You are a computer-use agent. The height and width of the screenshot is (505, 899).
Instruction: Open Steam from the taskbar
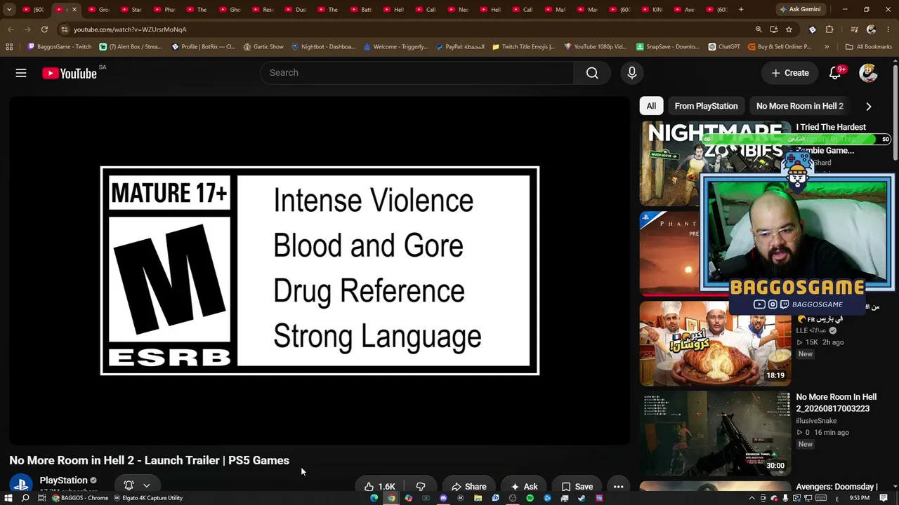click(582, 498)
